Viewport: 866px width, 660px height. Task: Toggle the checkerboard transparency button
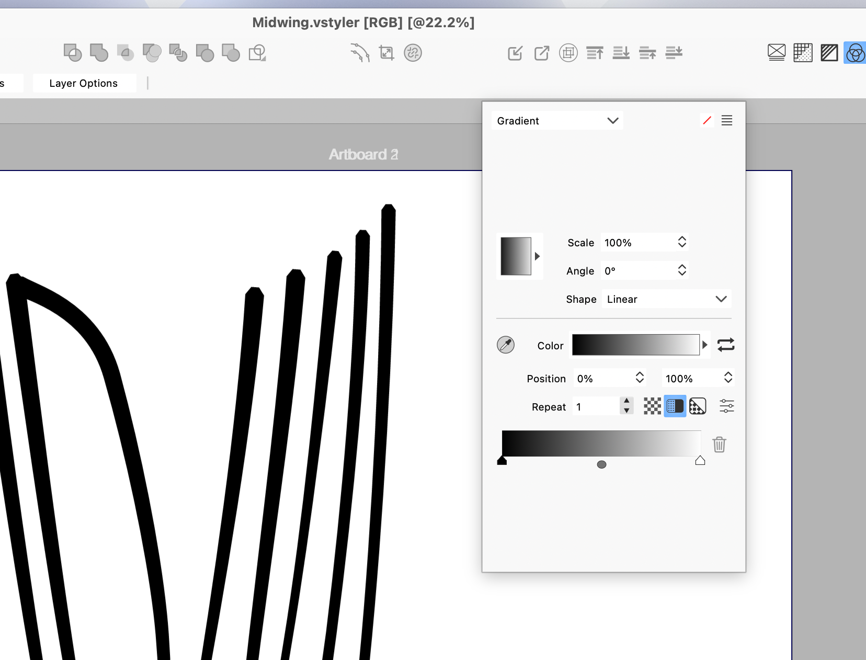[652, 406]
